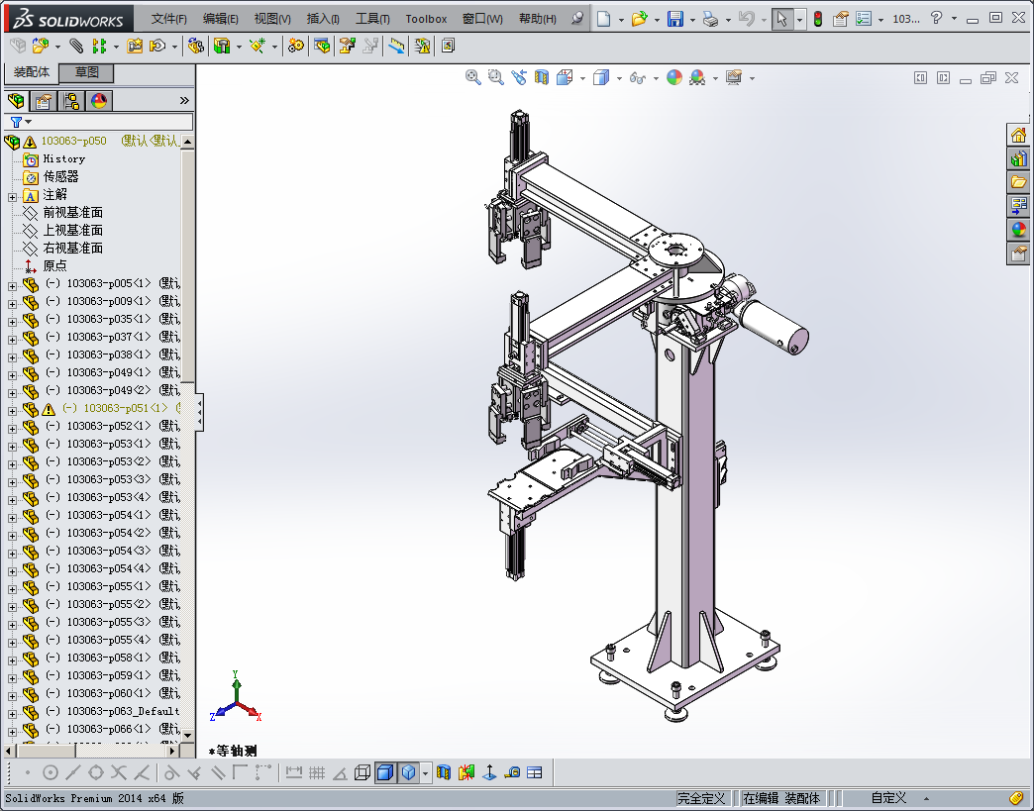The image size is (1034, 811).
Task: Show more panel tabs with chevron
Action: click(184, 100)
